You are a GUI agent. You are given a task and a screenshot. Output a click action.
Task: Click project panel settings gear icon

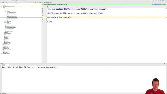(x=39, y=2)
